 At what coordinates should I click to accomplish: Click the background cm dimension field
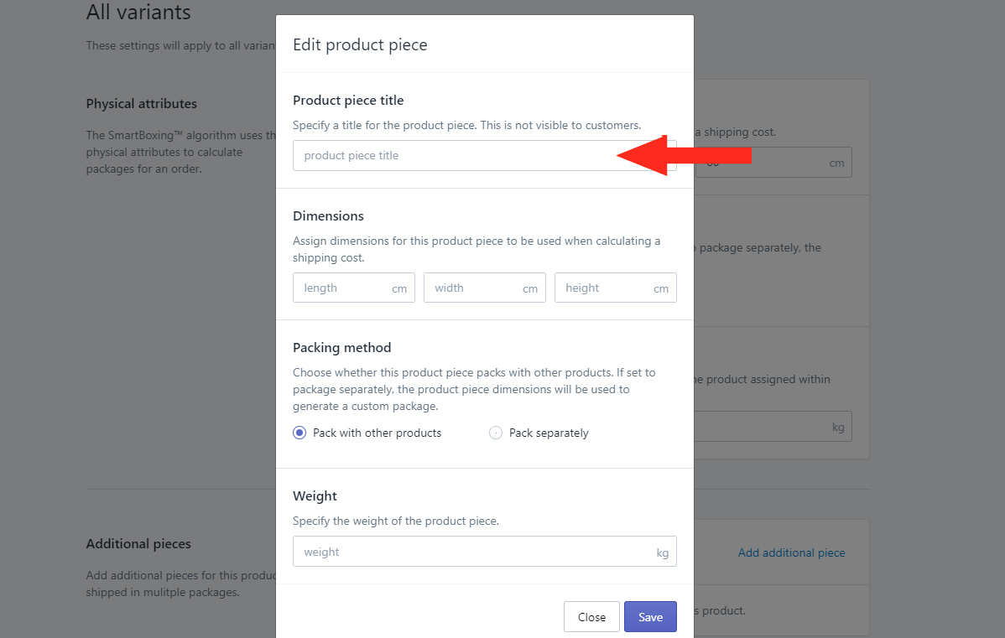point(773,163)
